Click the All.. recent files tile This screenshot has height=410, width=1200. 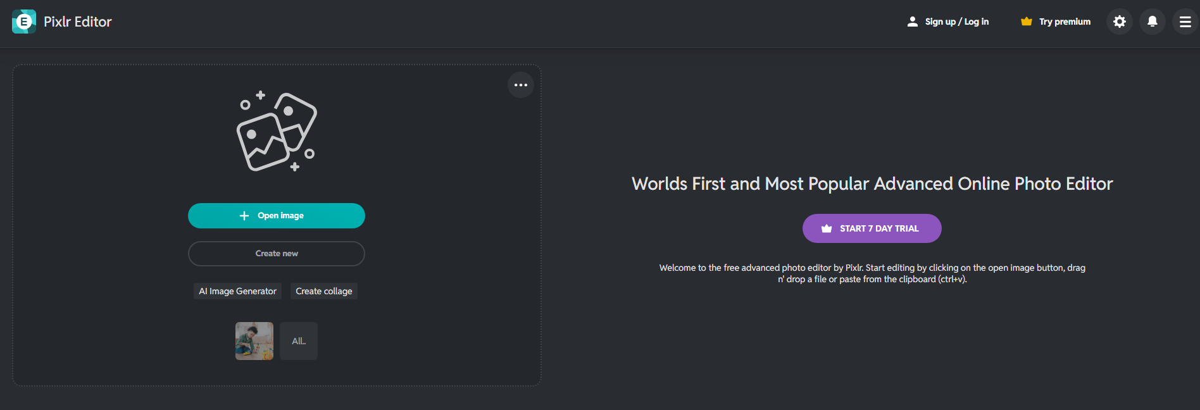coord(299,341)
